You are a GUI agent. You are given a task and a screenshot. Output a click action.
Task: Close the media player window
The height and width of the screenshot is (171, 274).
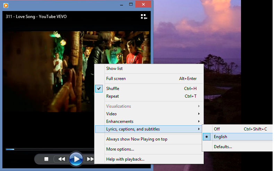[x=143, y=4]
